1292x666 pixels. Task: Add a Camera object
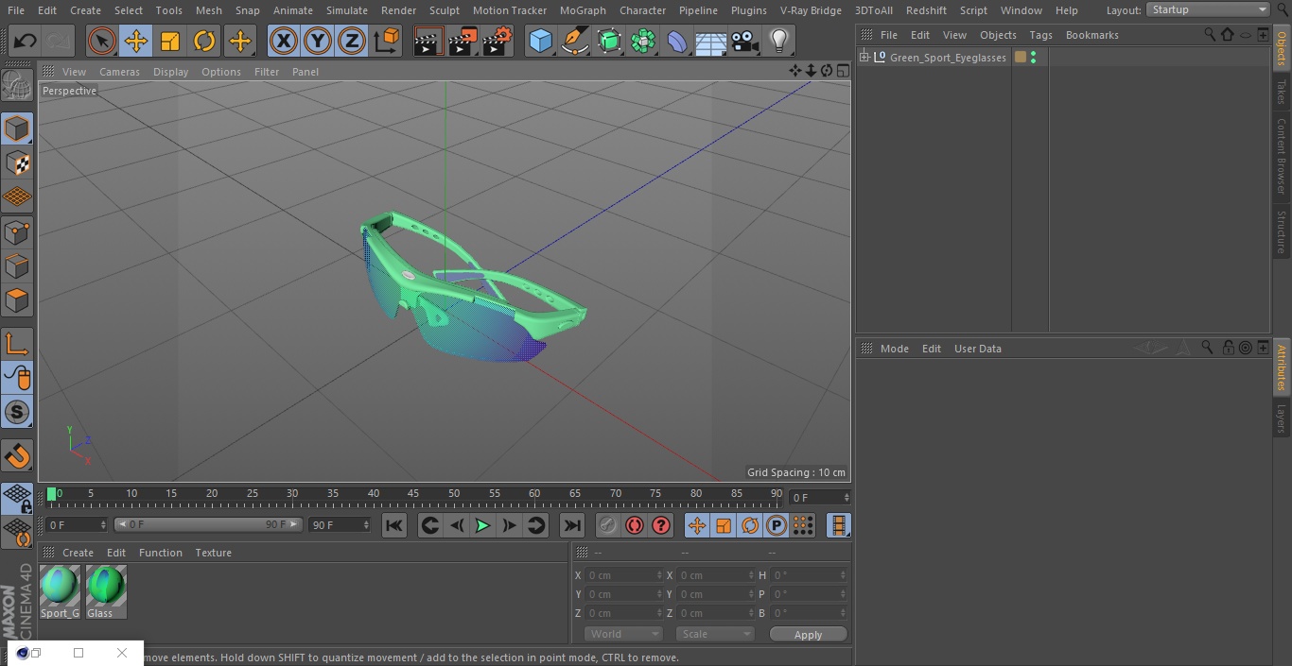point(745,42)
